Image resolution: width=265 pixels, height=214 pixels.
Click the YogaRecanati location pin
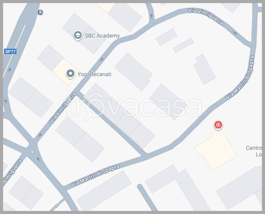[x=70, y=74]
